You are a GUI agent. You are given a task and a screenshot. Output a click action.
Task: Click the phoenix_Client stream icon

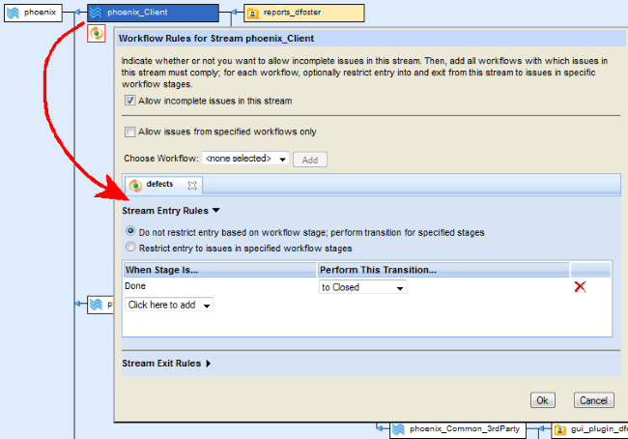(x=97, y=14)
